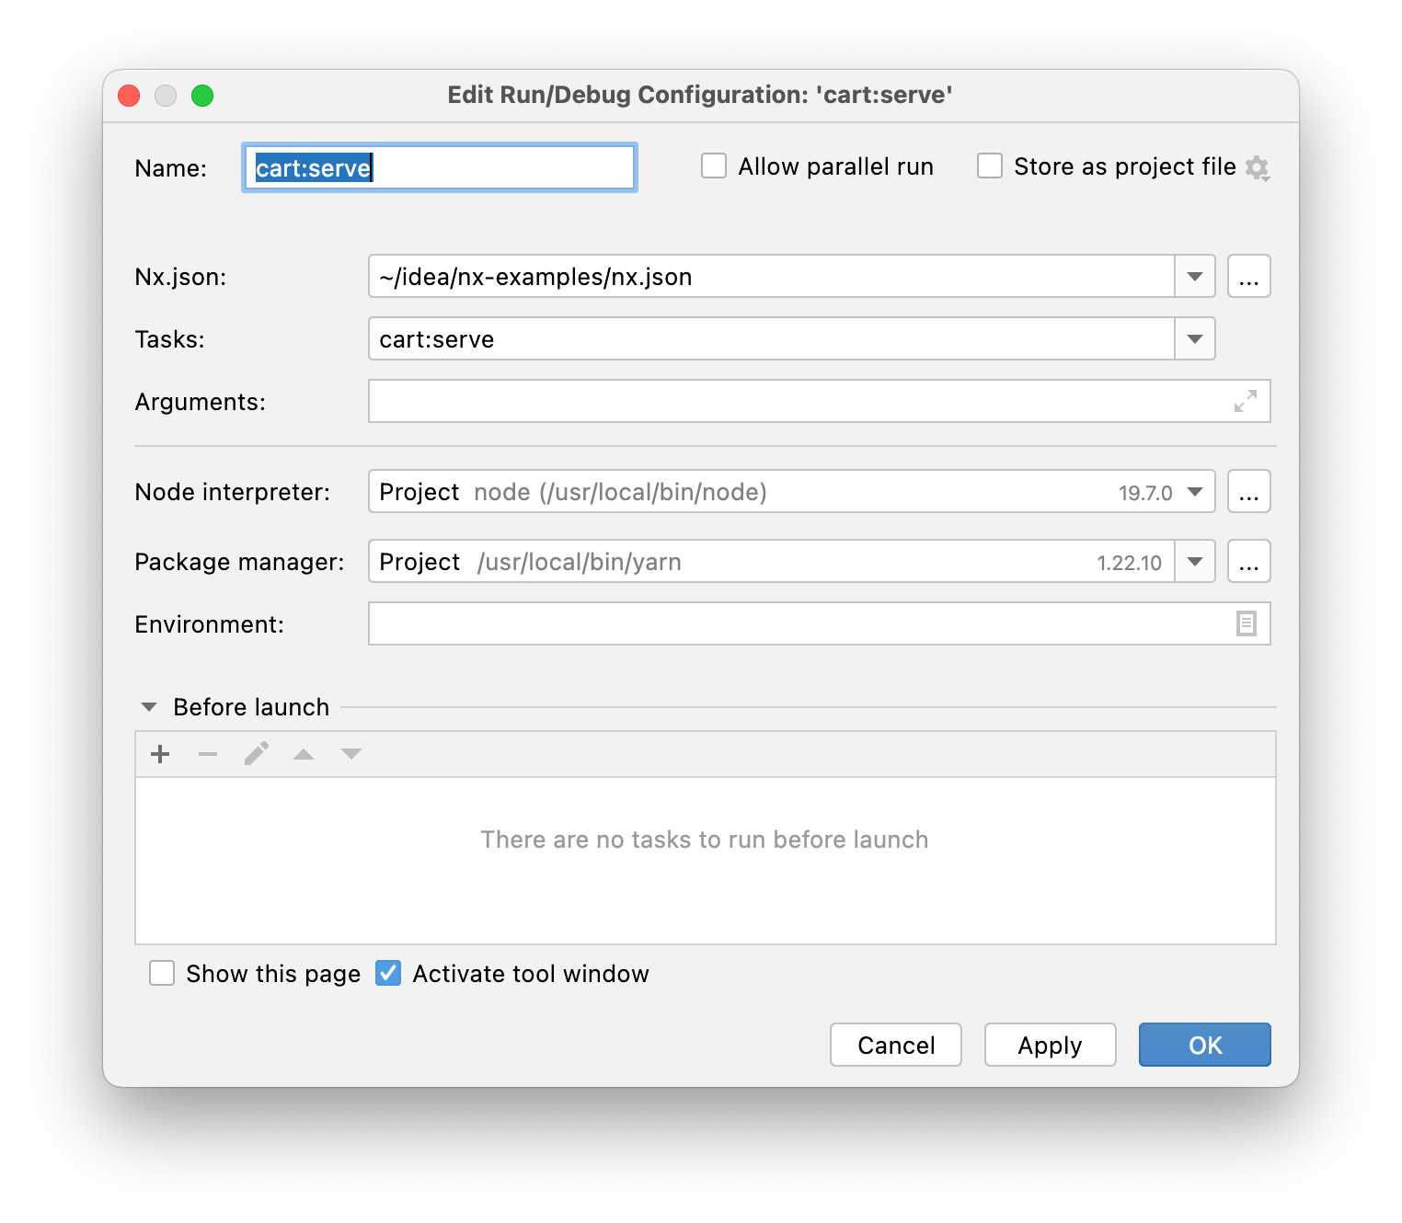This screenshot has width=1402, height=1223.
Task: Edit the selected before launch task
Action: (256, 753)
